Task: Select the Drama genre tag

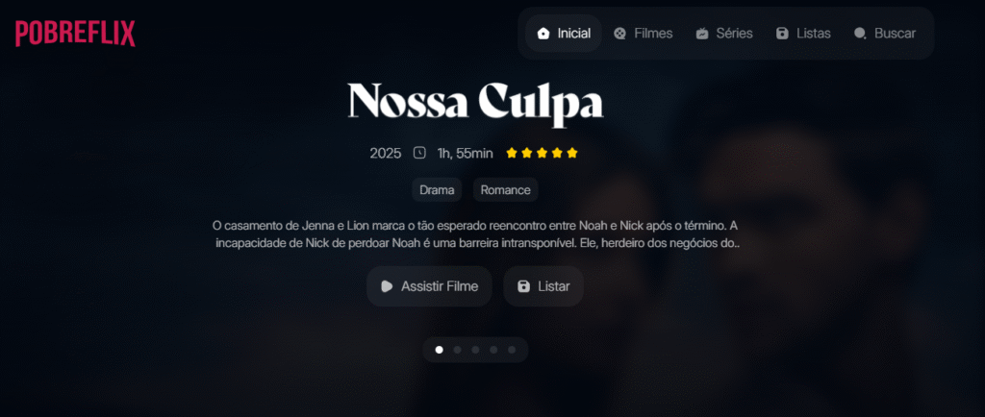Action: click(437, 190)
